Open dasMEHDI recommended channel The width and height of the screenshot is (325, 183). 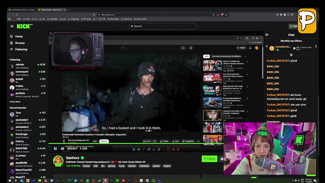[x=28, y=164]
